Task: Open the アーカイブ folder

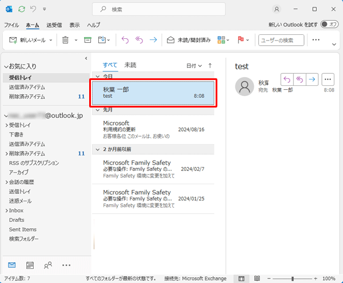Action: (19, 172)
